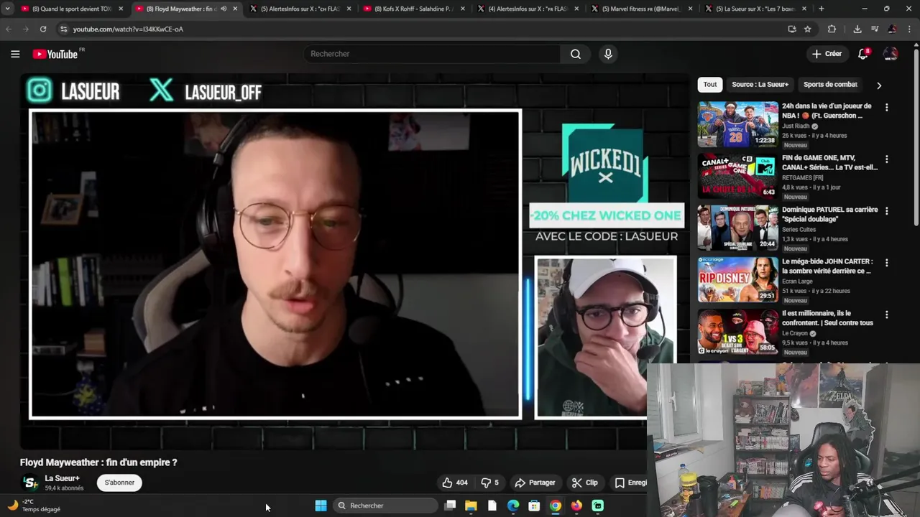
Task: Bookmark this page with star icon
Action: [x=808, y=29]
